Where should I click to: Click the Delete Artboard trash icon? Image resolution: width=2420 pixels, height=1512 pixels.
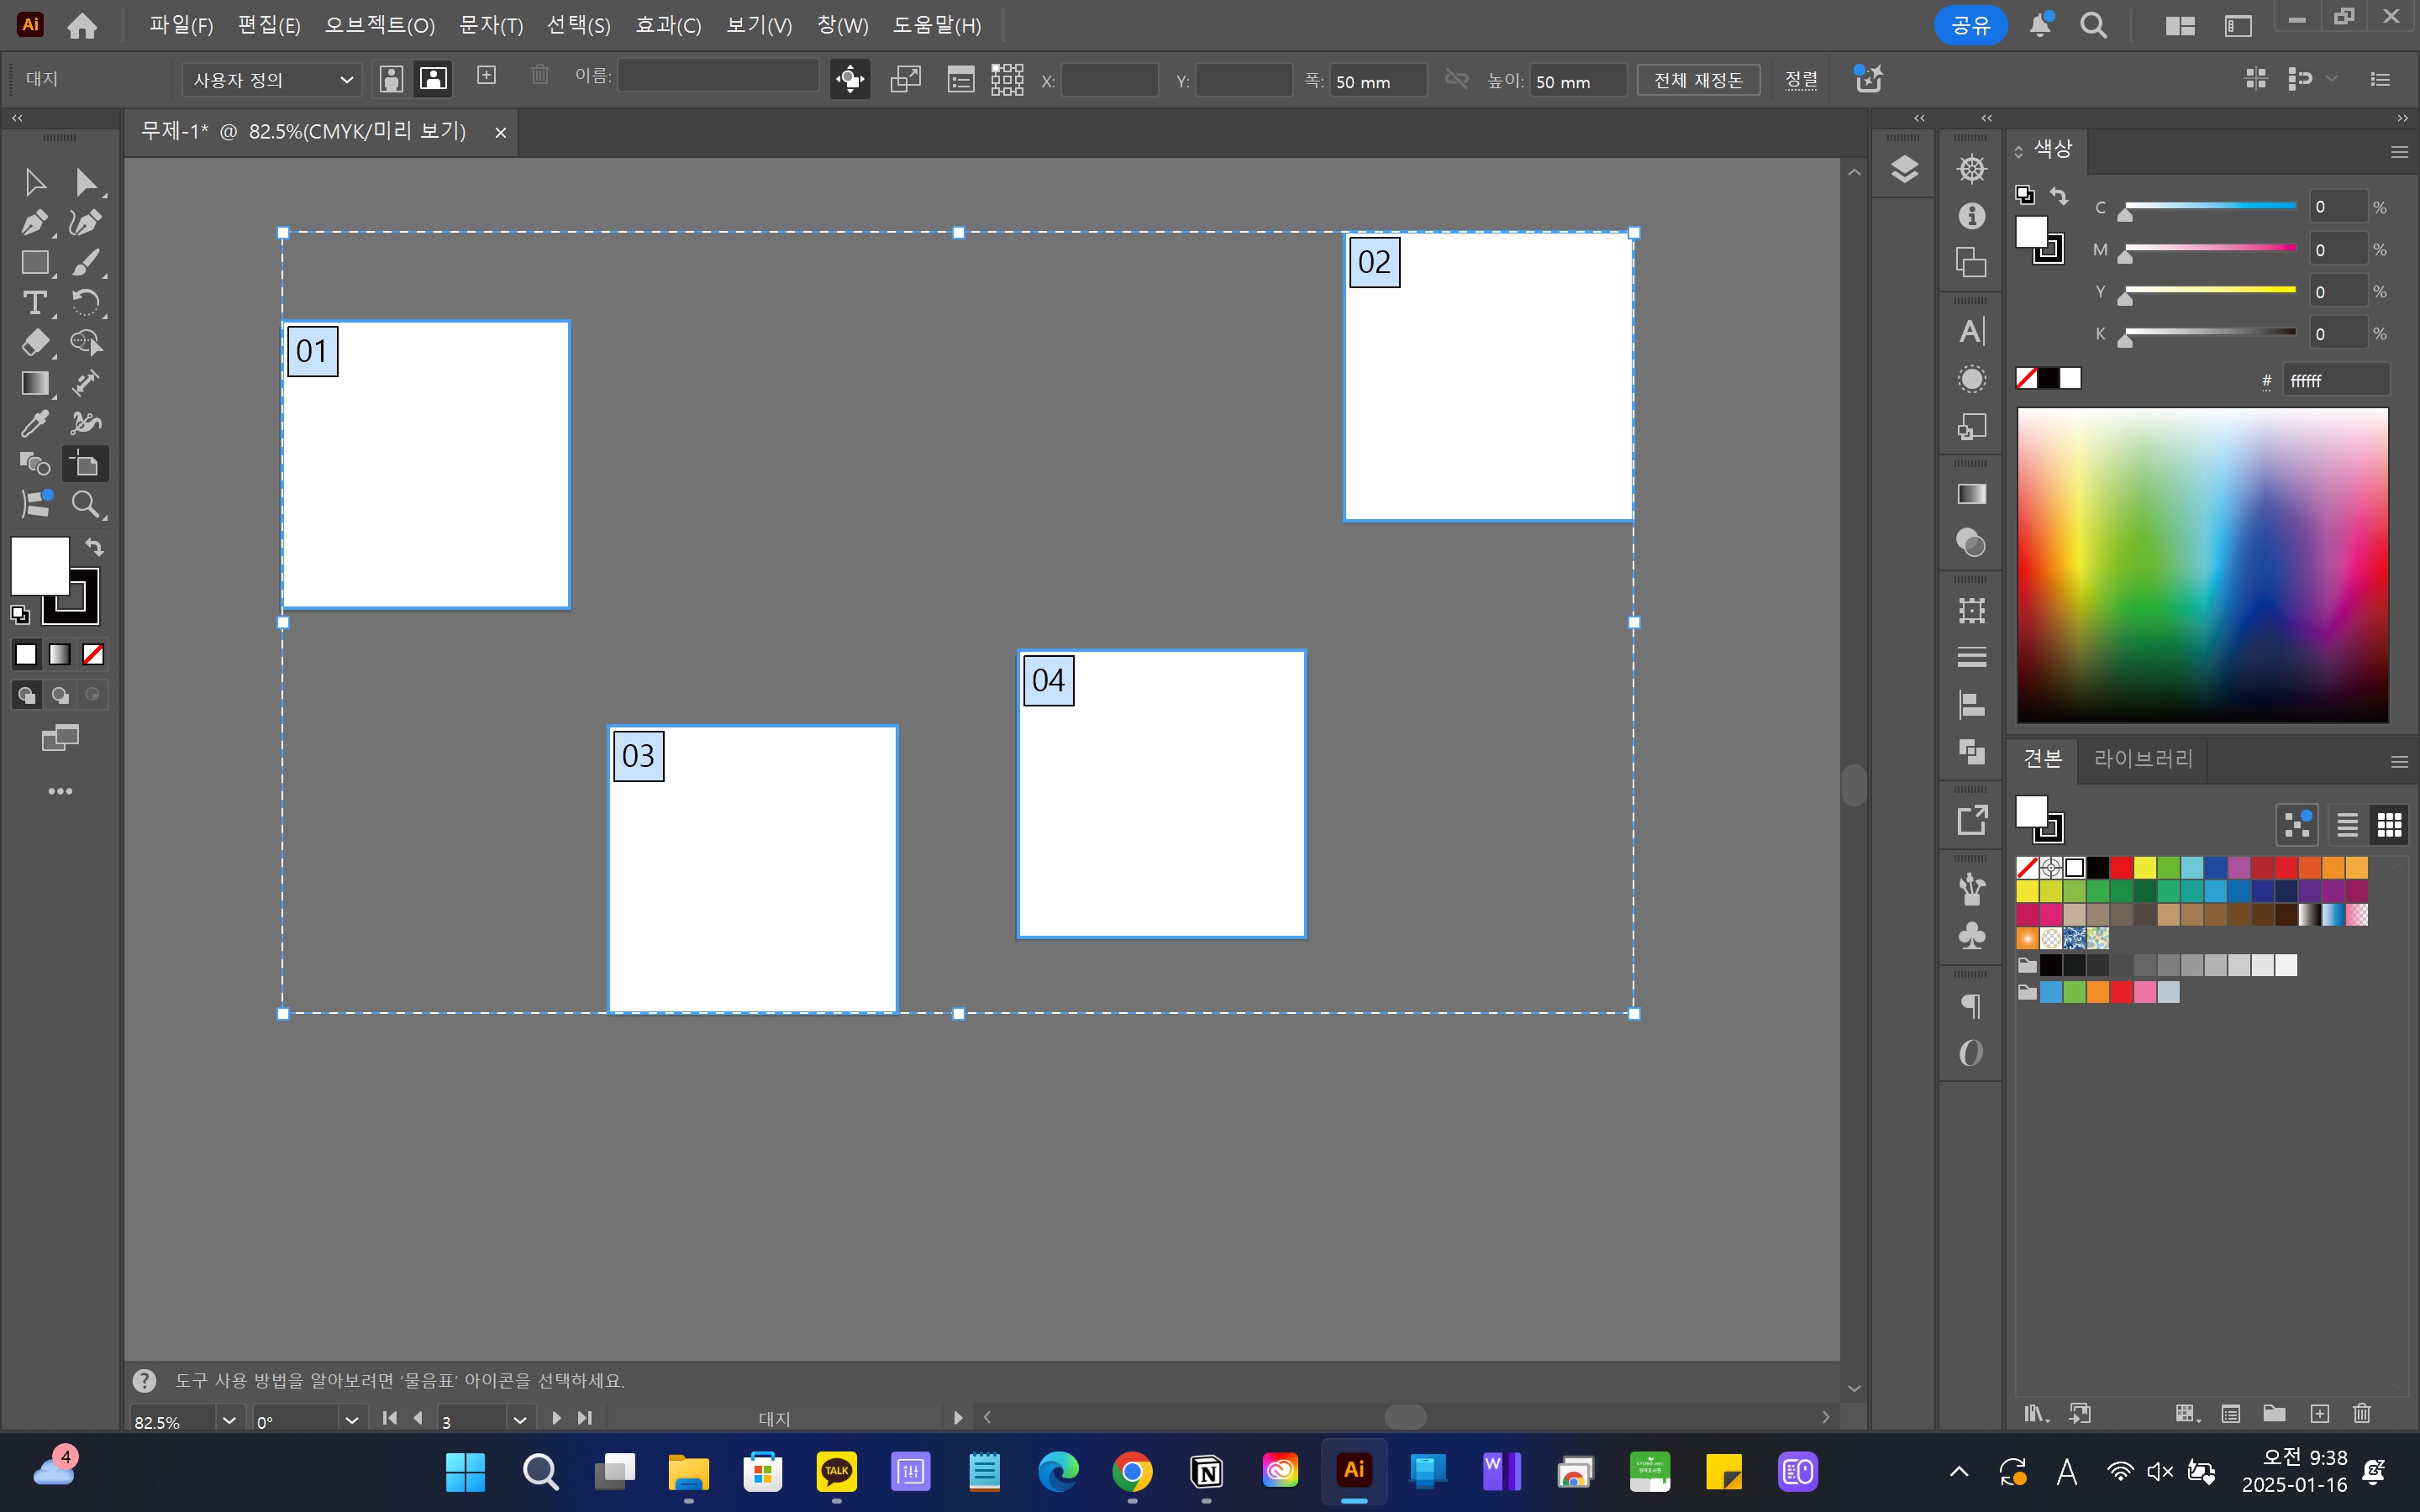click(x=540, y=76)
